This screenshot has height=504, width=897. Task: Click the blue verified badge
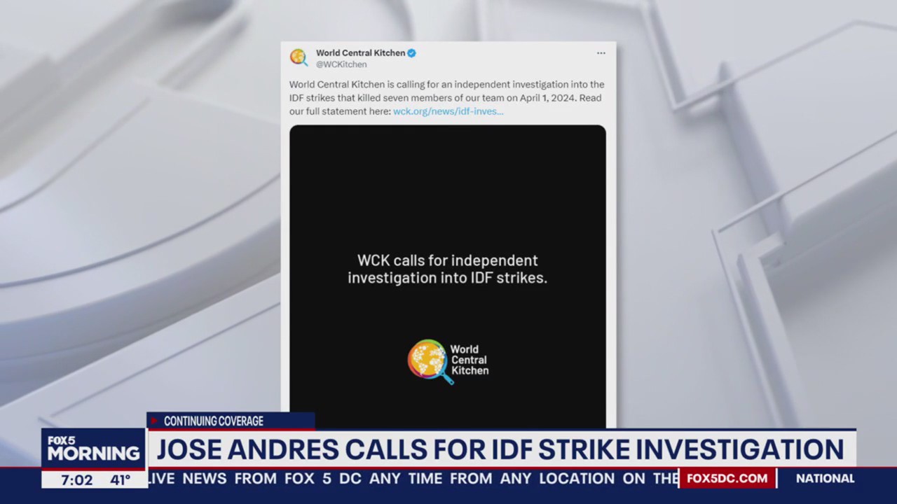tap(412, 53)
